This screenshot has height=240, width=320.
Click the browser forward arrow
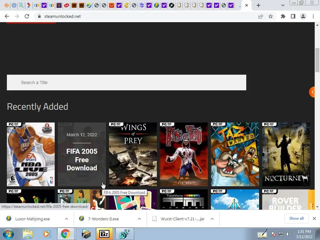(x=17, y=16)
